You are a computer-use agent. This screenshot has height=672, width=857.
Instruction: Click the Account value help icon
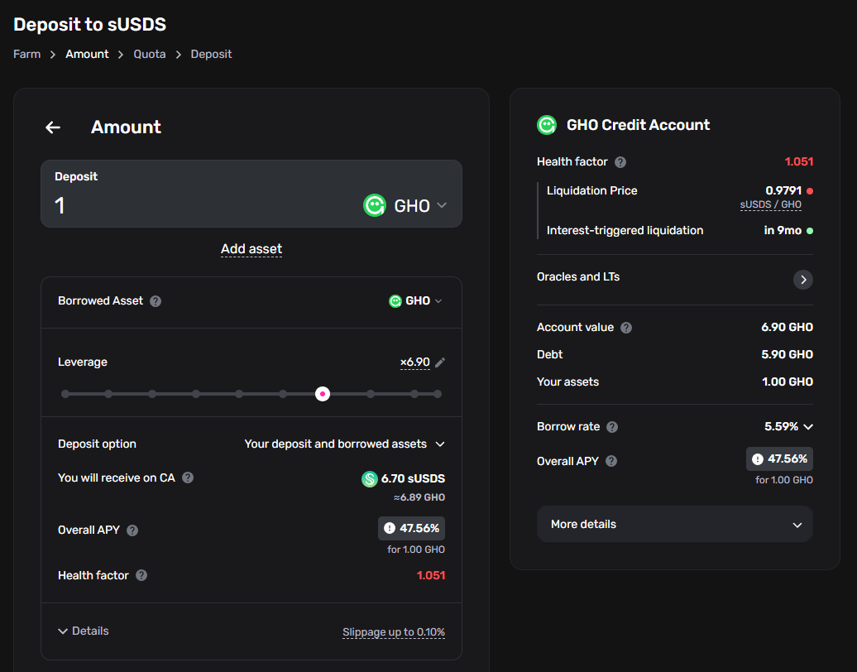626,328
